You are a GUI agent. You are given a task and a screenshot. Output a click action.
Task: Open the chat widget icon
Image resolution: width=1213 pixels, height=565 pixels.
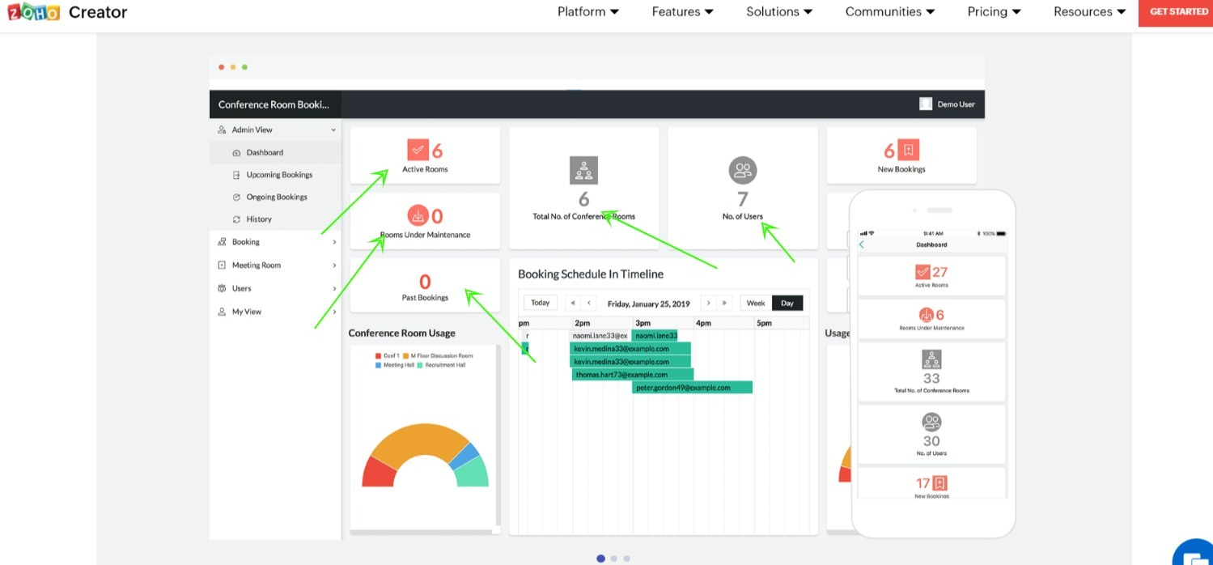[1194, 554]
